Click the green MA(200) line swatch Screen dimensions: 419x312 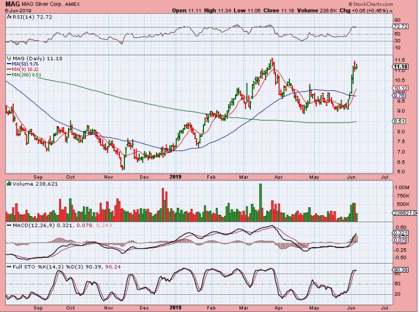click(x=9, y=75)
